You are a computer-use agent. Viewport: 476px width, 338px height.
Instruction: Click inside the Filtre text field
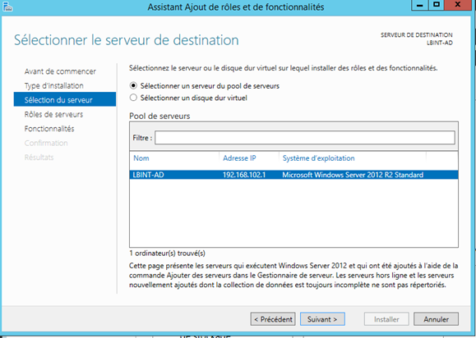305,138
